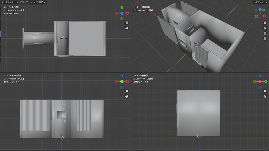Click the pan hand icon in top view

tap(127, 28)
